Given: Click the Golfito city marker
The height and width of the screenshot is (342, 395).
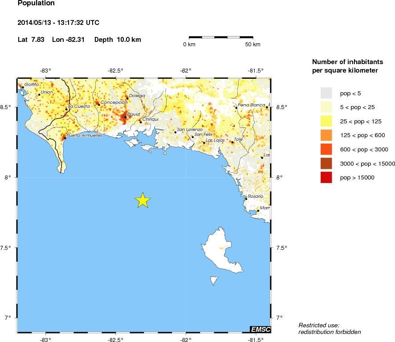Looking at the screenshot, I should click(x=23, y=87).
